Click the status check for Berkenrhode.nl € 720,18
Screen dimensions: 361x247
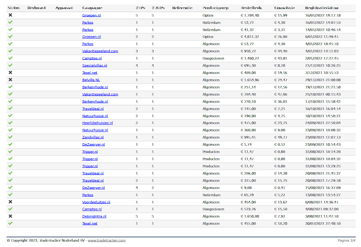(10, 101)
